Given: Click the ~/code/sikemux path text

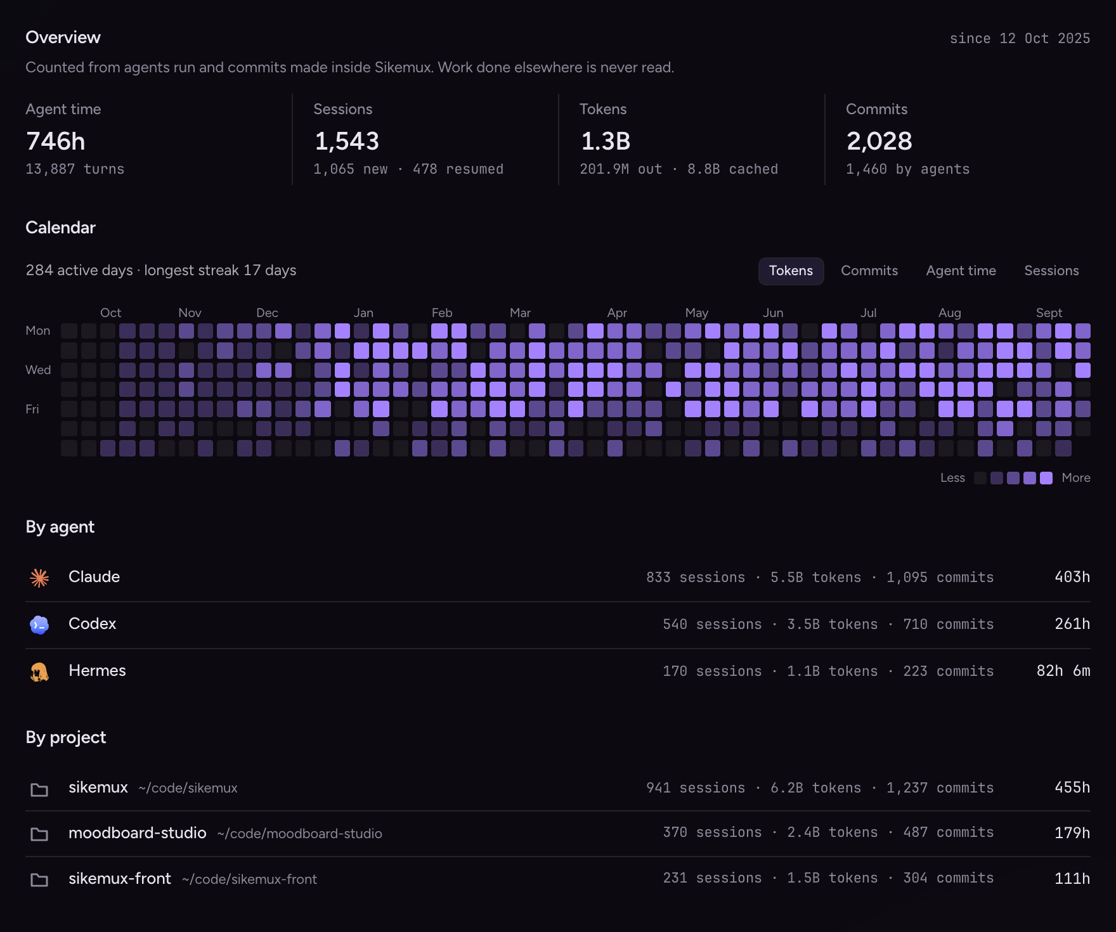Looking at the screenshot, I should coord(188,788).
